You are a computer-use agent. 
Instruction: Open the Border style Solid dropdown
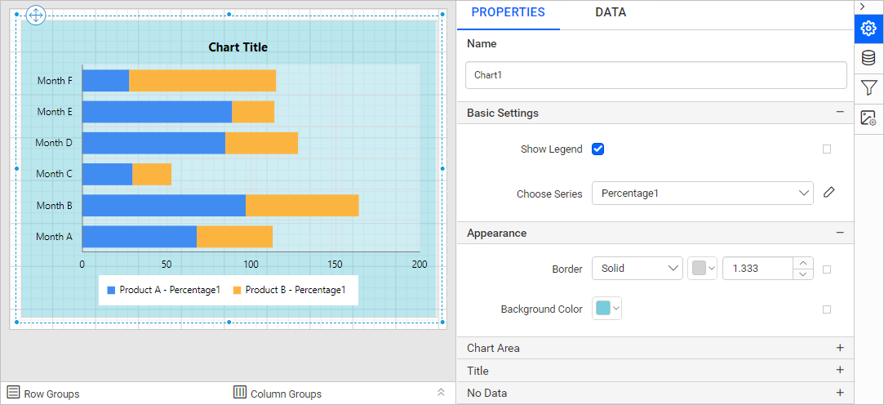click(637, 269)
